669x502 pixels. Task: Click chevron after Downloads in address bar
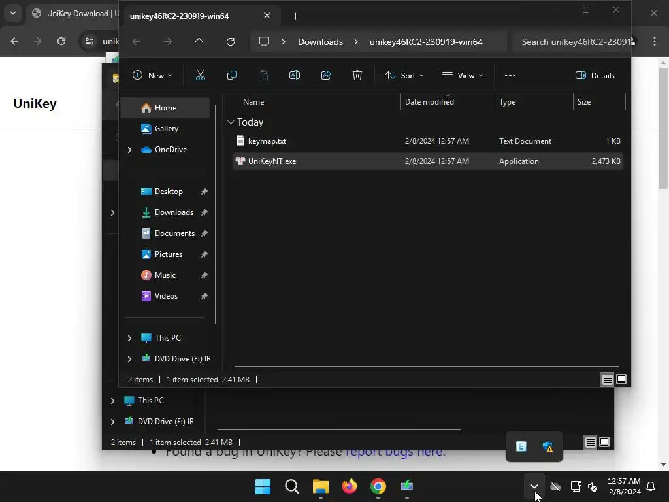(x=356, y=42)
